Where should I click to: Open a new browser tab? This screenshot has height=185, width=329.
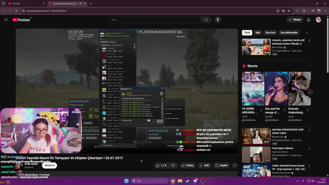91,4
